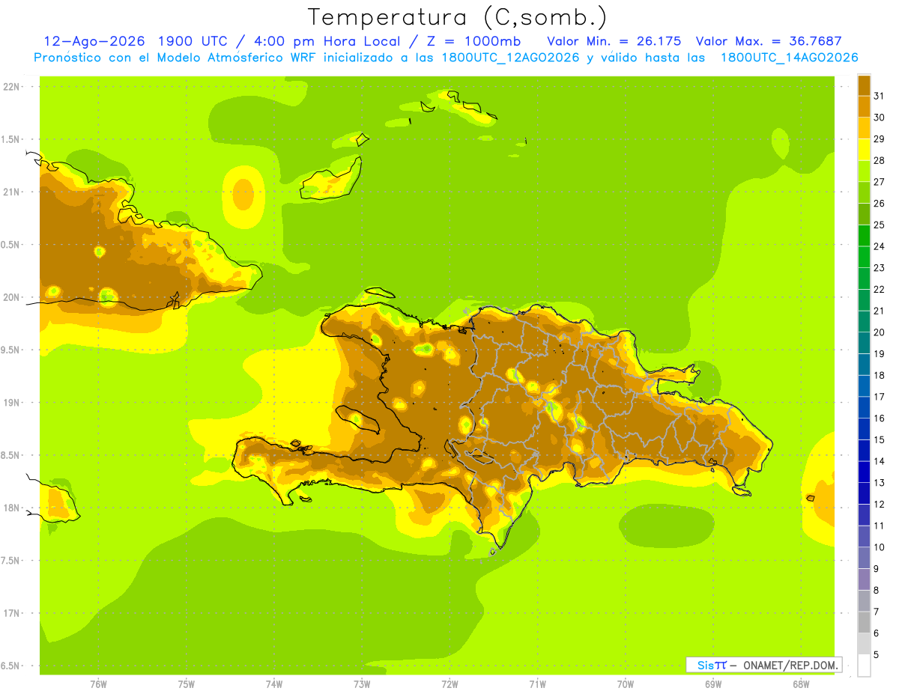The height and width of the screenshot is (694, 899).
Task: Click the legend value '8'
Action: pos(877,591)
